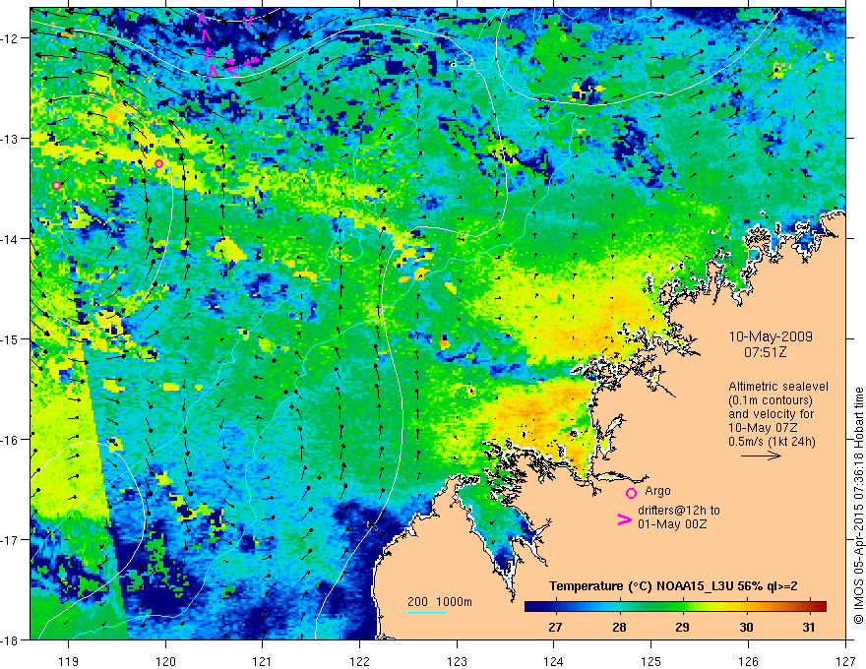866x669 pixels.
Task: Click the latitude axis label -14
Action: click(x=12, y=239)
